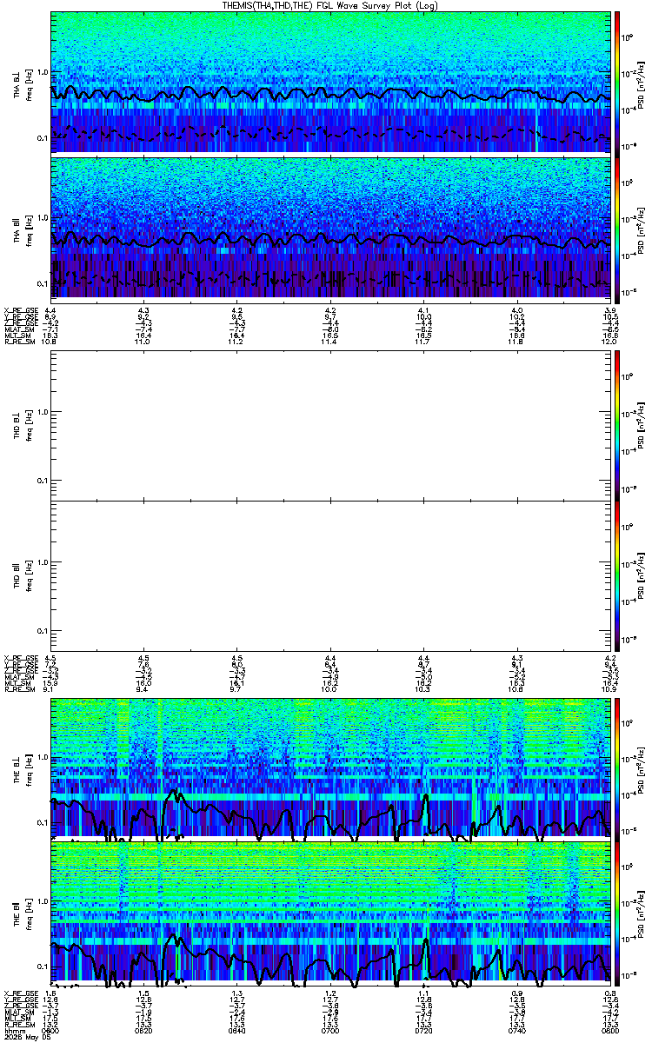Click the 0720 time tick label

(423, 1030)
